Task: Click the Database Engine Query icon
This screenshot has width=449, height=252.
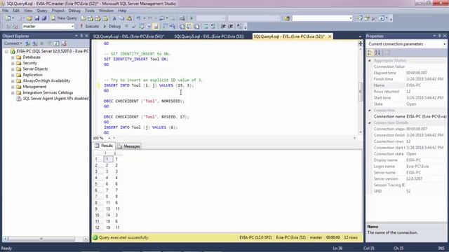Action: tap(83, 18)
